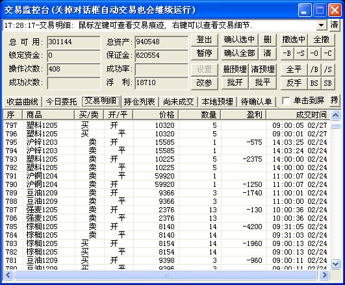This screenshot has height=285, width=345.
Task: Switch to the 收益曲线 tab
Action: (x=23, y=102)
